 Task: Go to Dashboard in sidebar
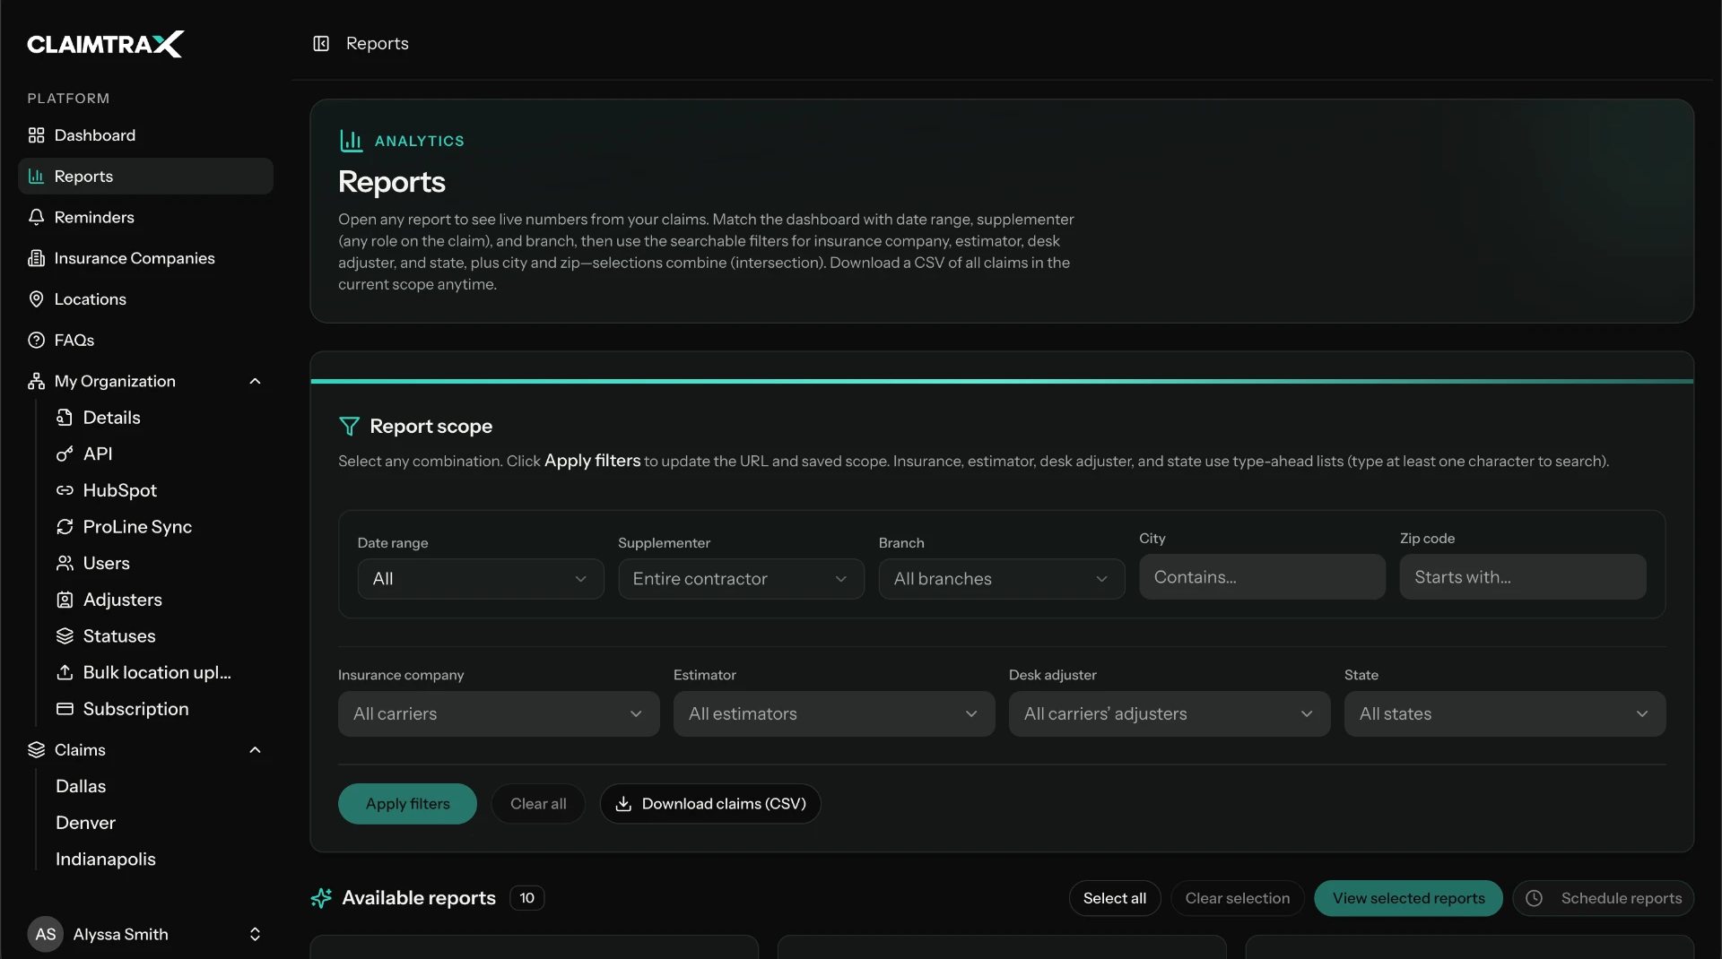tap(145, 135)
